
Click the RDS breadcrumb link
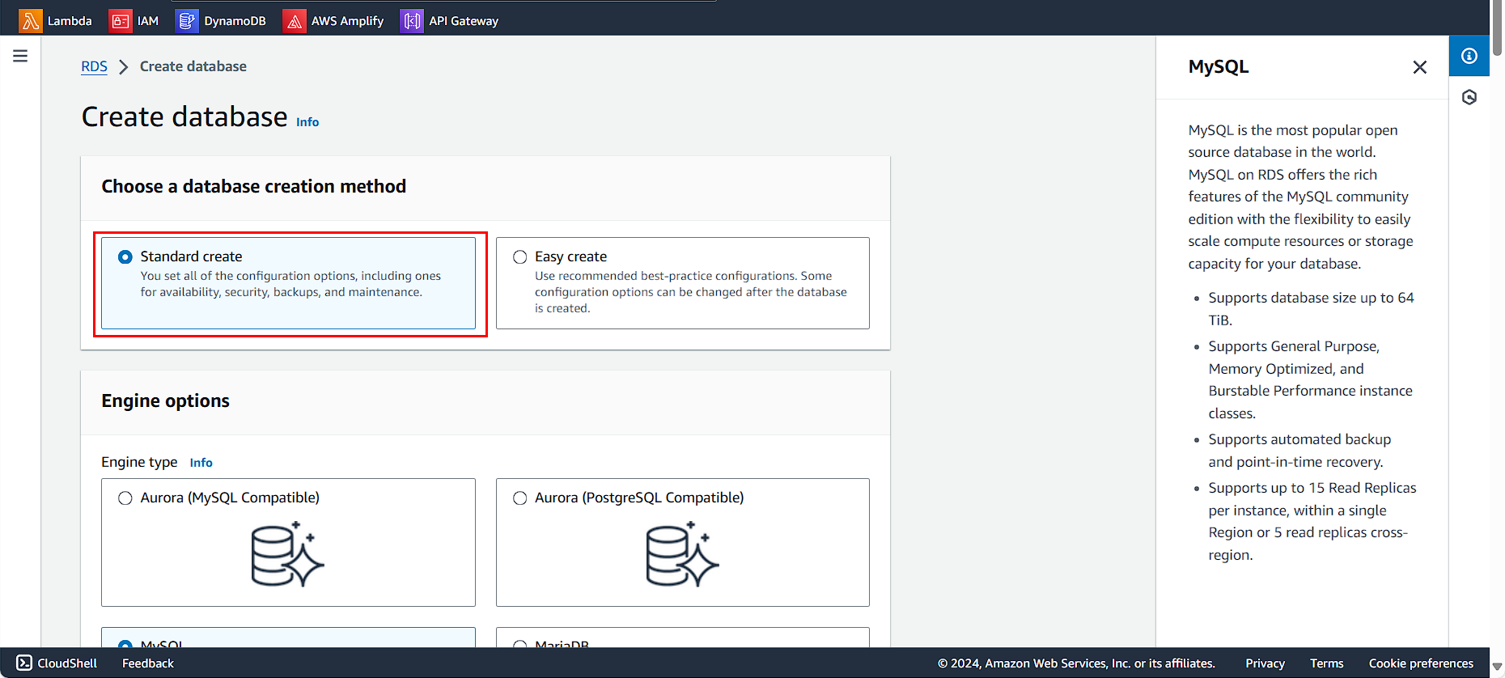coord(94,66)
